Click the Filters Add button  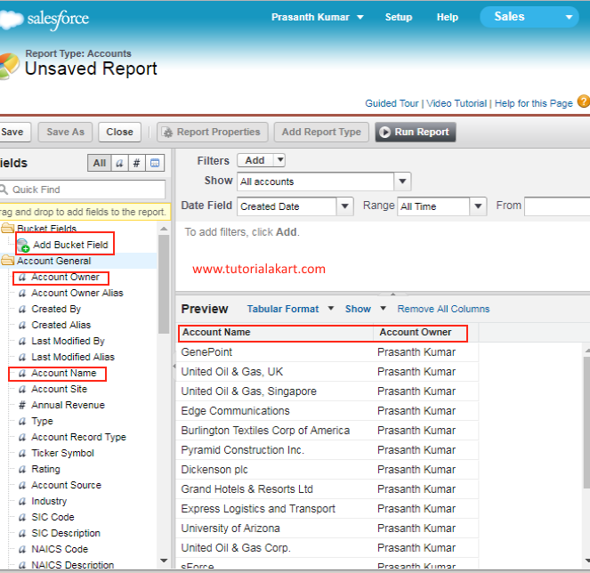click(255, 160)
